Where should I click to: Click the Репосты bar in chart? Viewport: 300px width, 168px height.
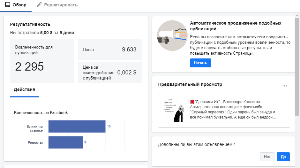(x=65, y=142)
